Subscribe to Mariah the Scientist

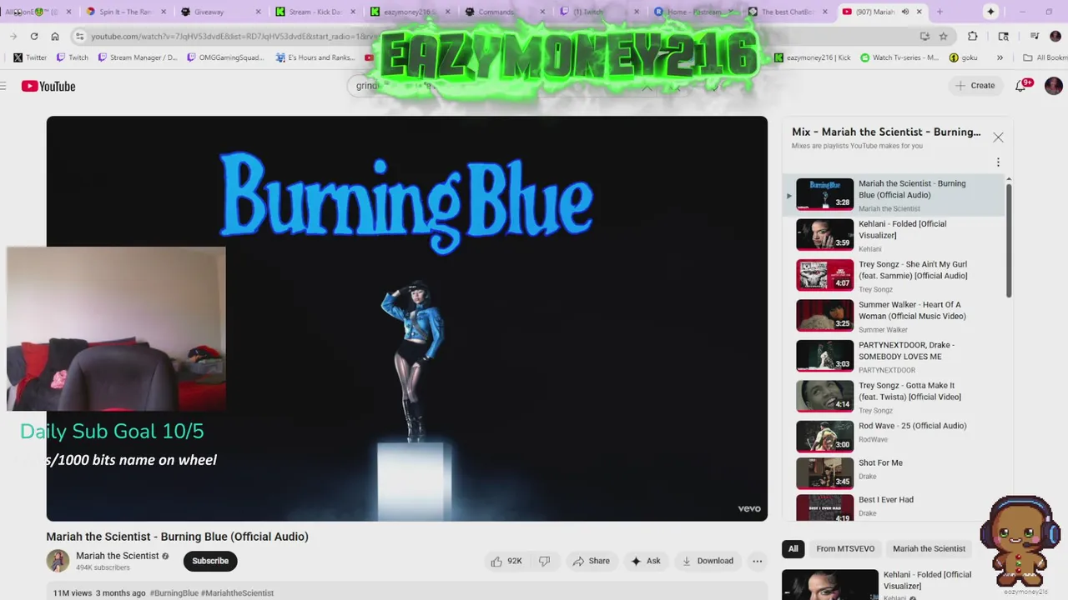click(x=210, y=561)
